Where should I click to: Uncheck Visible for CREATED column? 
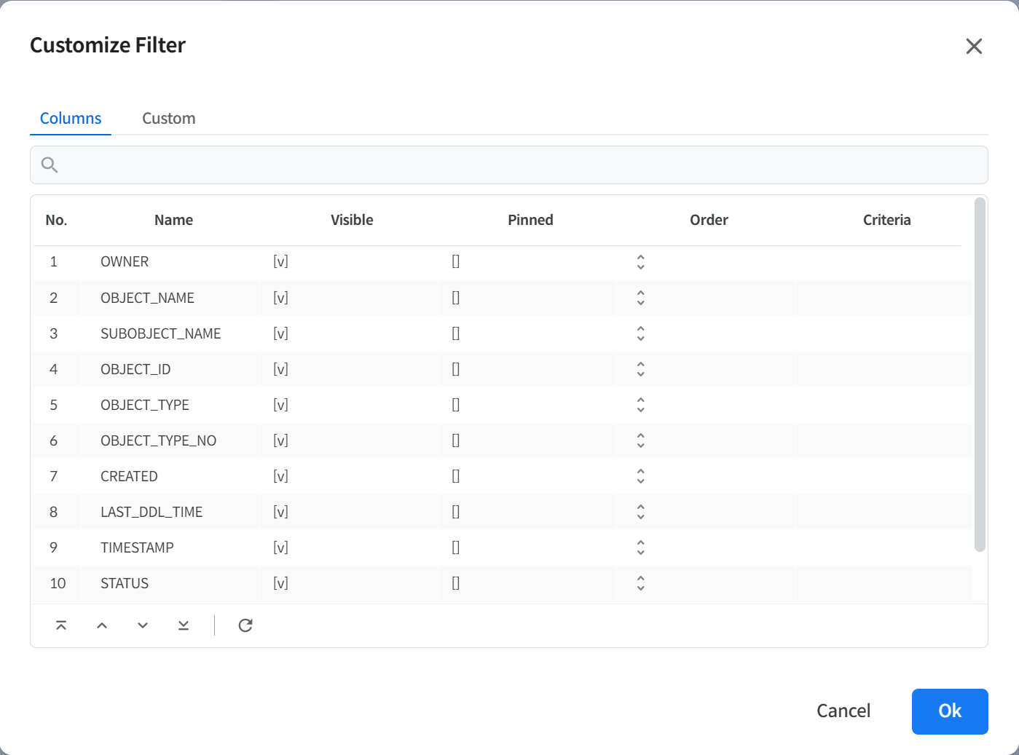pyautogui.click(x=280, y=476)
